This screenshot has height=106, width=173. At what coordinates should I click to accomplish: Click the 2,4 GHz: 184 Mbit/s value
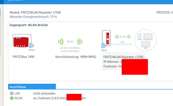(x=70, y=48)
